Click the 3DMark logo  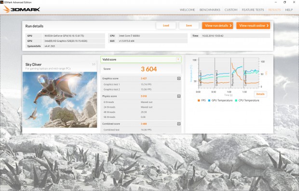click(x=22, y=9)
